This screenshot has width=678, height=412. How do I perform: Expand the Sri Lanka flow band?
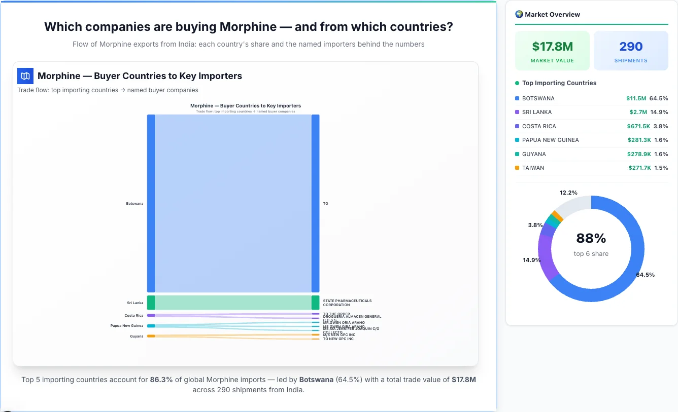[x=231, y=302]
